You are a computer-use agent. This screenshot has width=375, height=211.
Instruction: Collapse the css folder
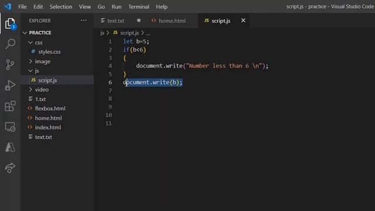(30, 43)
